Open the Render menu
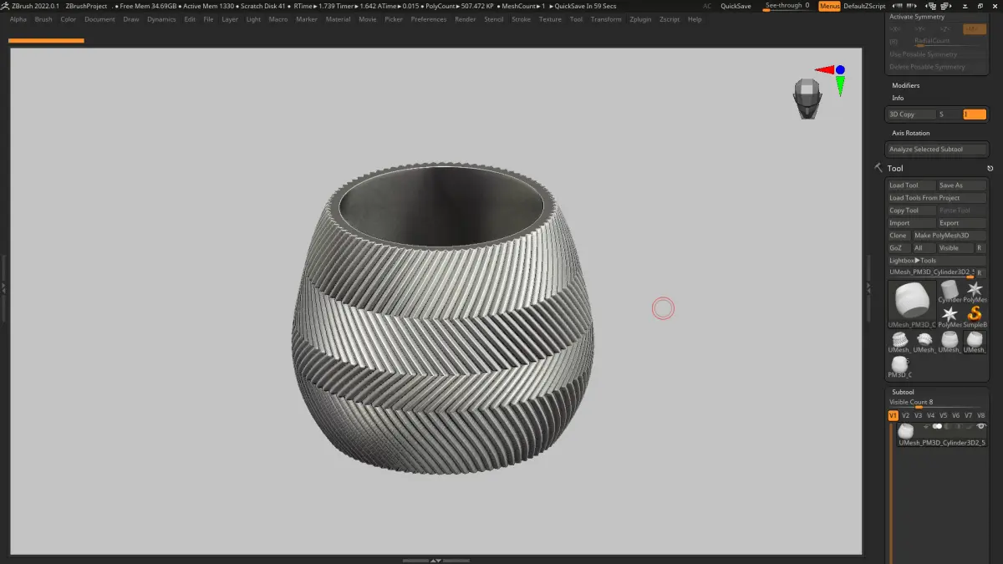This screenshot has width=1003, height=564. [x=466, y=19]
